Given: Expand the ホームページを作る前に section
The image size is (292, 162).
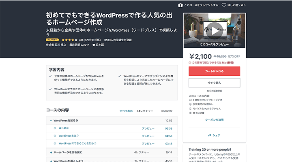Looking at the screenshot, I should coord(51,153).
